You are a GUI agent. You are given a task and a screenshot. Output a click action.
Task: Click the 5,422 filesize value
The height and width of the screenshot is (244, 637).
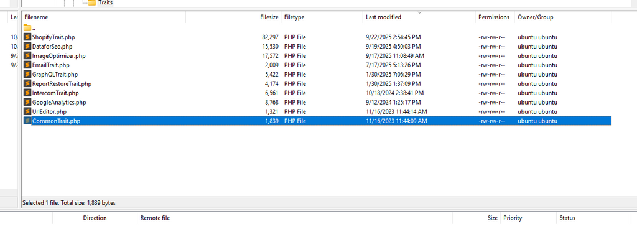click(x=272, y=75)
